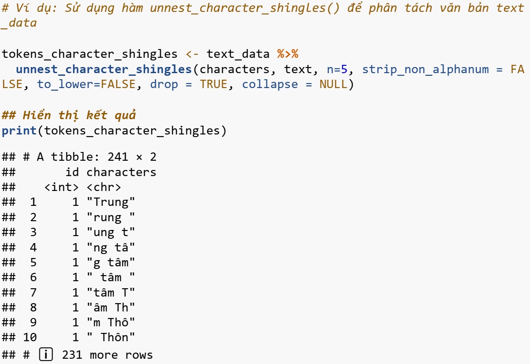
Task: Click the to_lower=FALSE argument
Action: pyautogui.click(x=86, y=84)
